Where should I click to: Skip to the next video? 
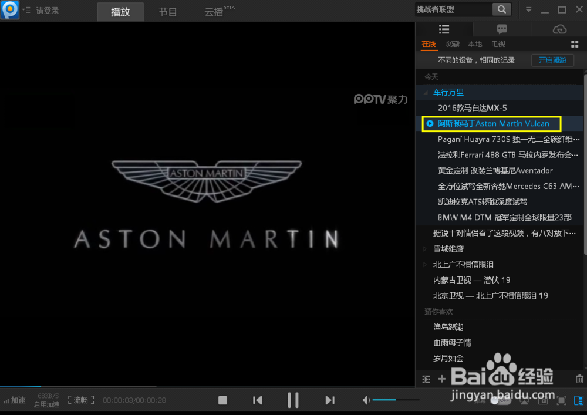pyautogui.click(x=329, y=400)
